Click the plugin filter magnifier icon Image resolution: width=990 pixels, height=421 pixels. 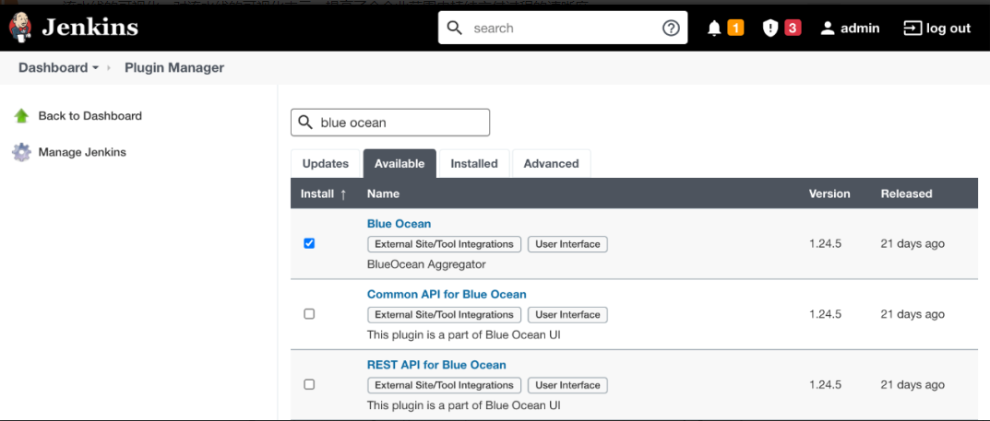[x=305, y=123]
